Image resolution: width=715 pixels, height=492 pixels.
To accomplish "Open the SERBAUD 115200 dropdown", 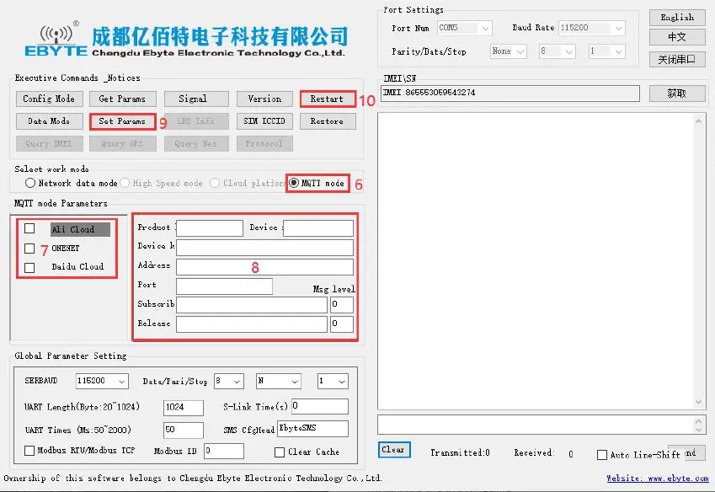I will 102,381.
